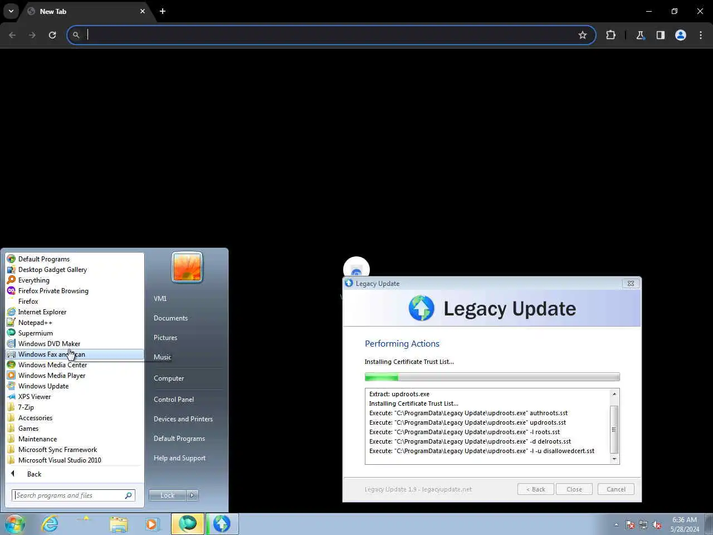The height and width of the screenshot is (535, 713).
Task: Focus the Search programs and files box
Action: tap(74, 495)
